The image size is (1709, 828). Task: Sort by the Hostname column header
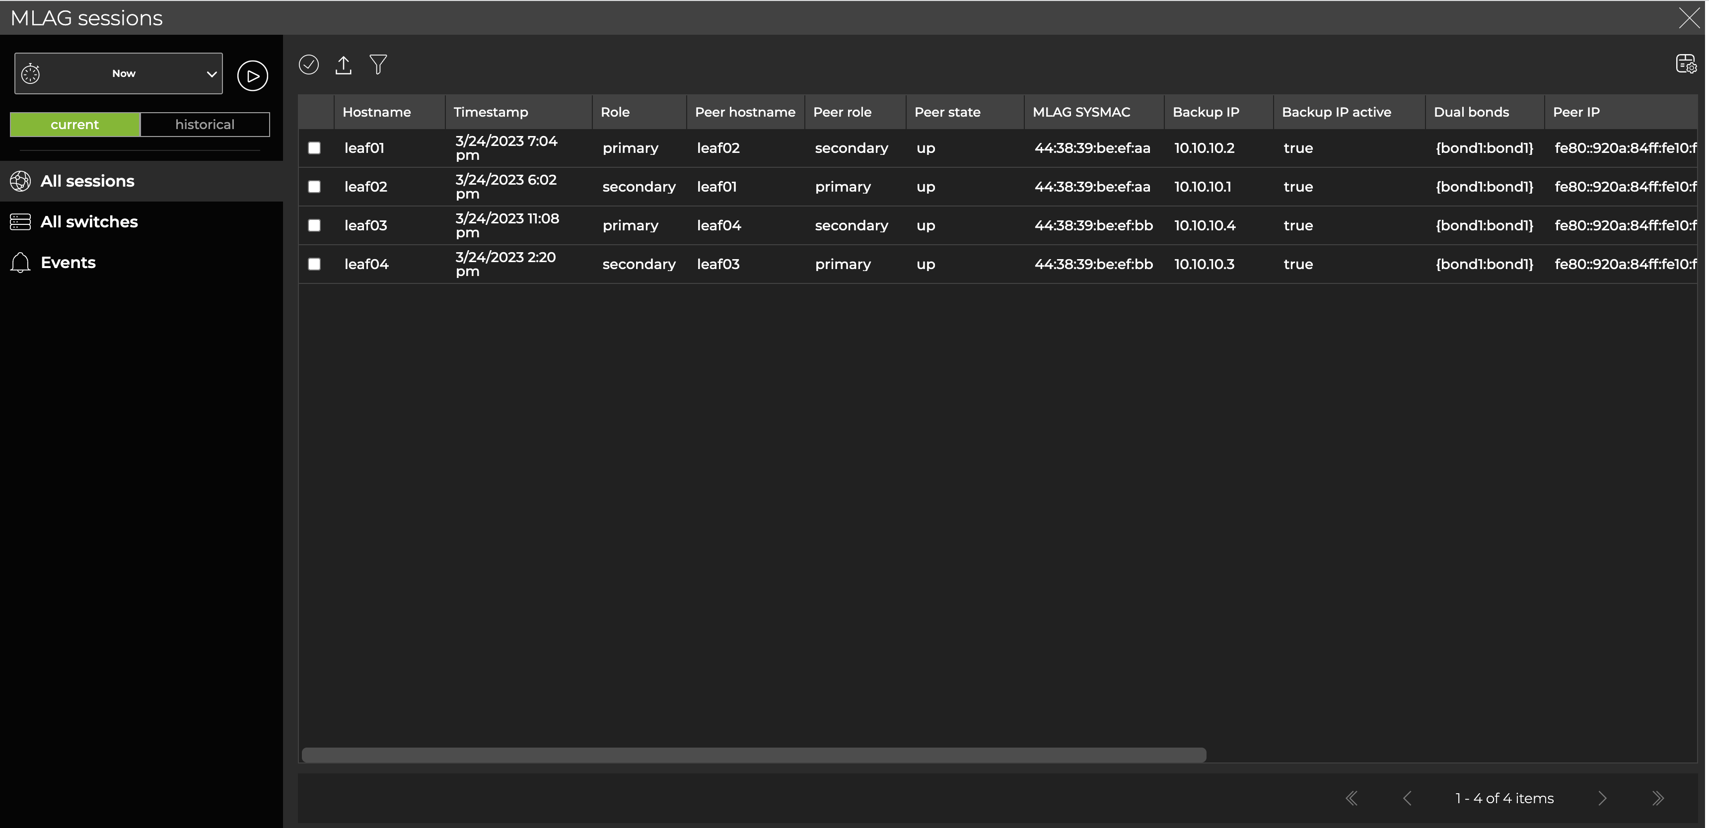click(x=376, y=112)
